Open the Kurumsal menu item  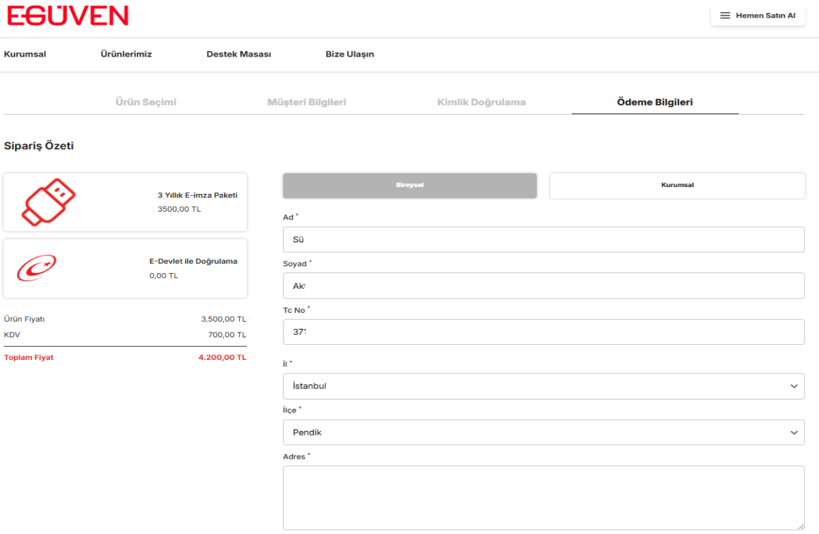click(25, 55)
